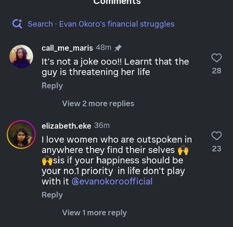Select the "It's not a joke" comment text
The image size is (233, 227).
(115, 67)
